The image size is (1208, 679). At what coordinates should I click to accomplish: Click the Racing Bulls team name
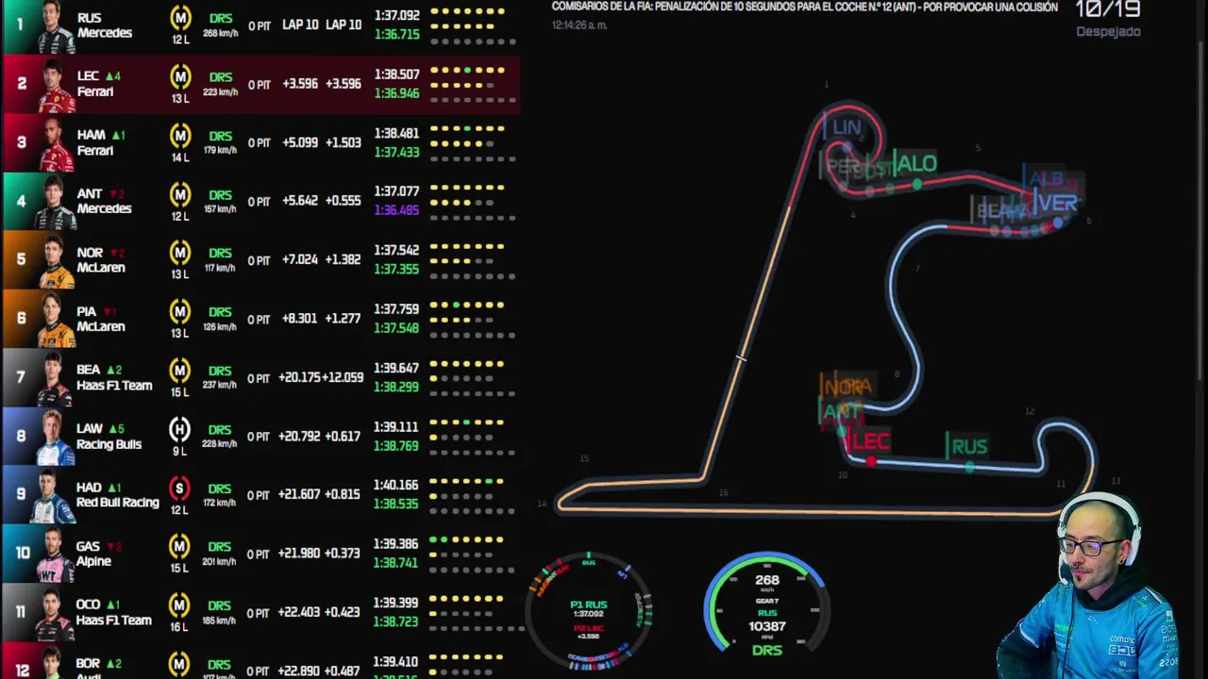tap(109, 444)
